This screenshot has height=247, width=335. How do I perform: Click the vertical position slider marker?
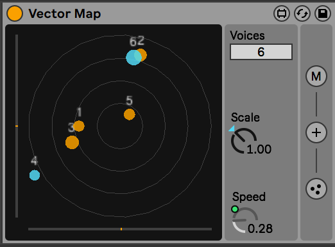(17, 126)
